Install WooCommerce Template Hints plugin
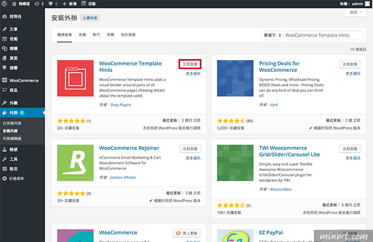373x242 pixels. pyautogui.click(x=190, y=64)
